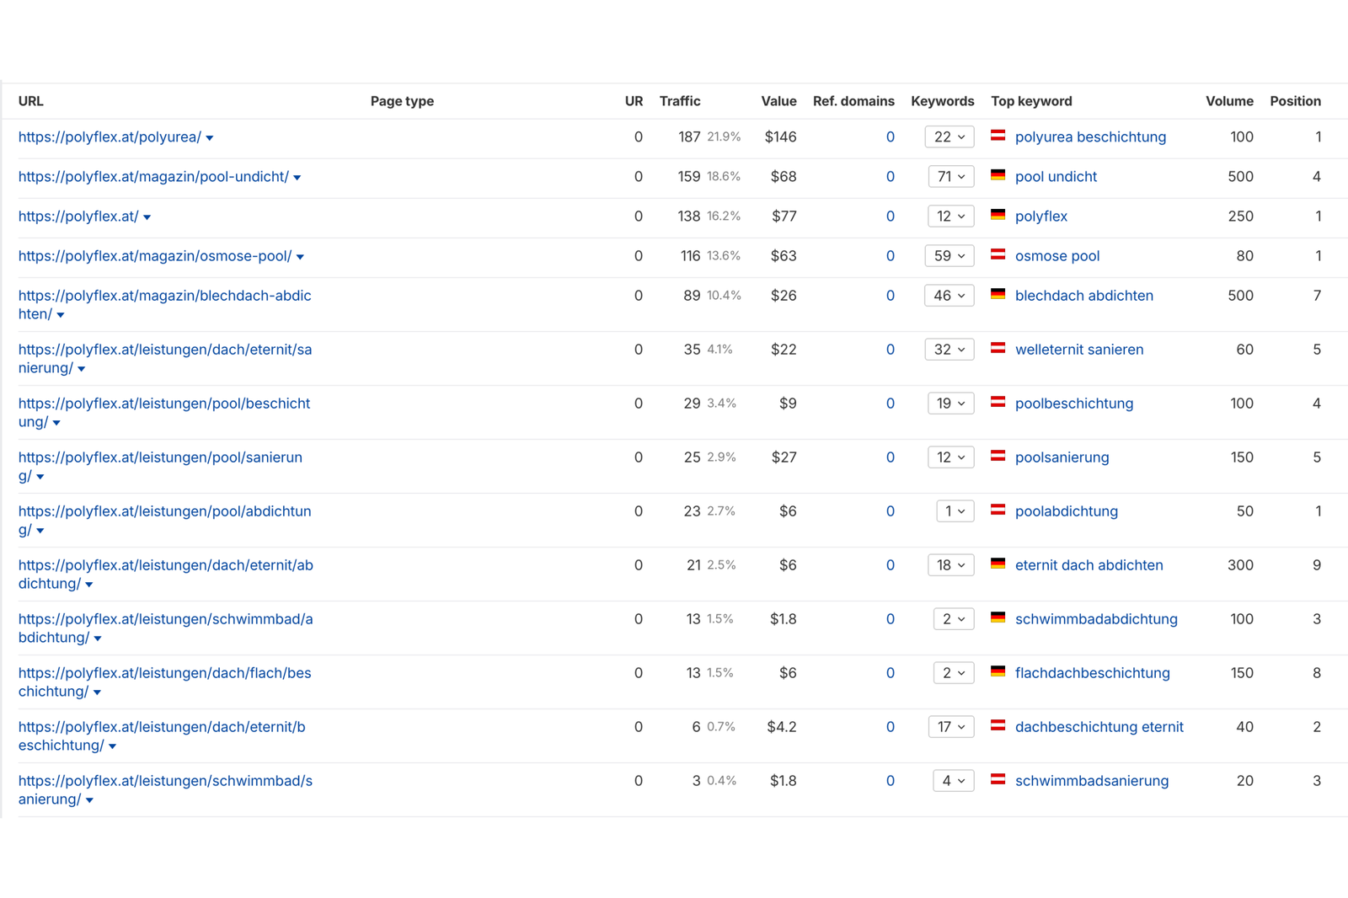The image size is (1348, 898).
Task: Expand the 22 keywords dropdown for polyurea page
Action: coord(949,137)
